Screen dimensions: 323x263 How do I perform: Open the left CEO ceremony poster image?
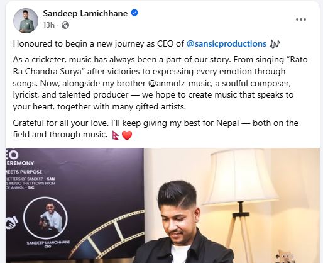(x=75, y=205)
